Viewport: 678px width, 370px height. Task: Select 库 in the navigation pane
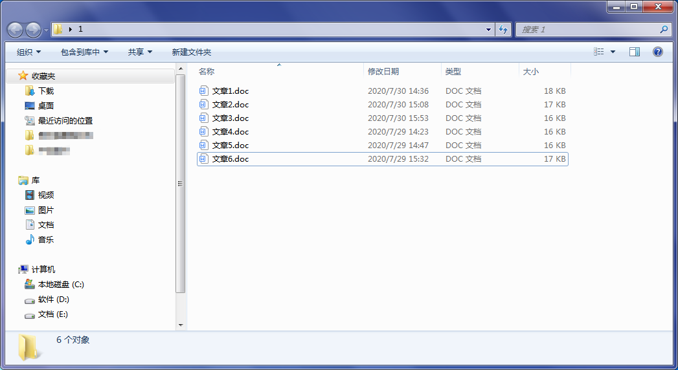click(x=36, y=180)
